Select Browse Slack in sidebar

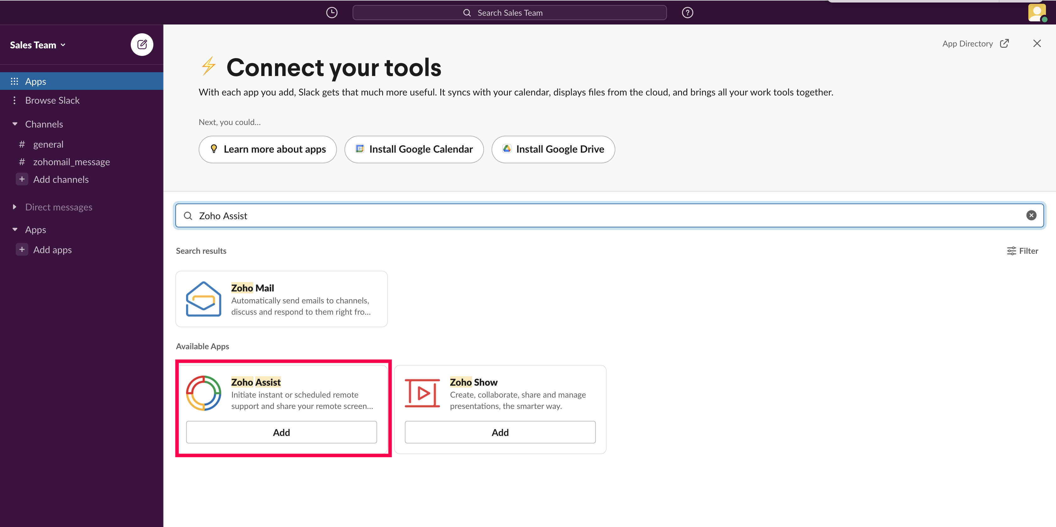(52, 101)
